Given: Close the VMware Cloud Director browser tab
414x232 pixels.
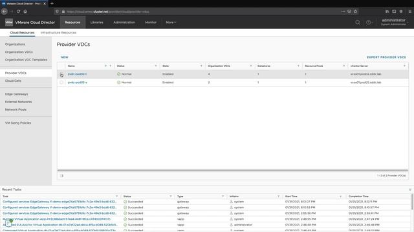Looking at the screenshot, I should tap(45, 4).
